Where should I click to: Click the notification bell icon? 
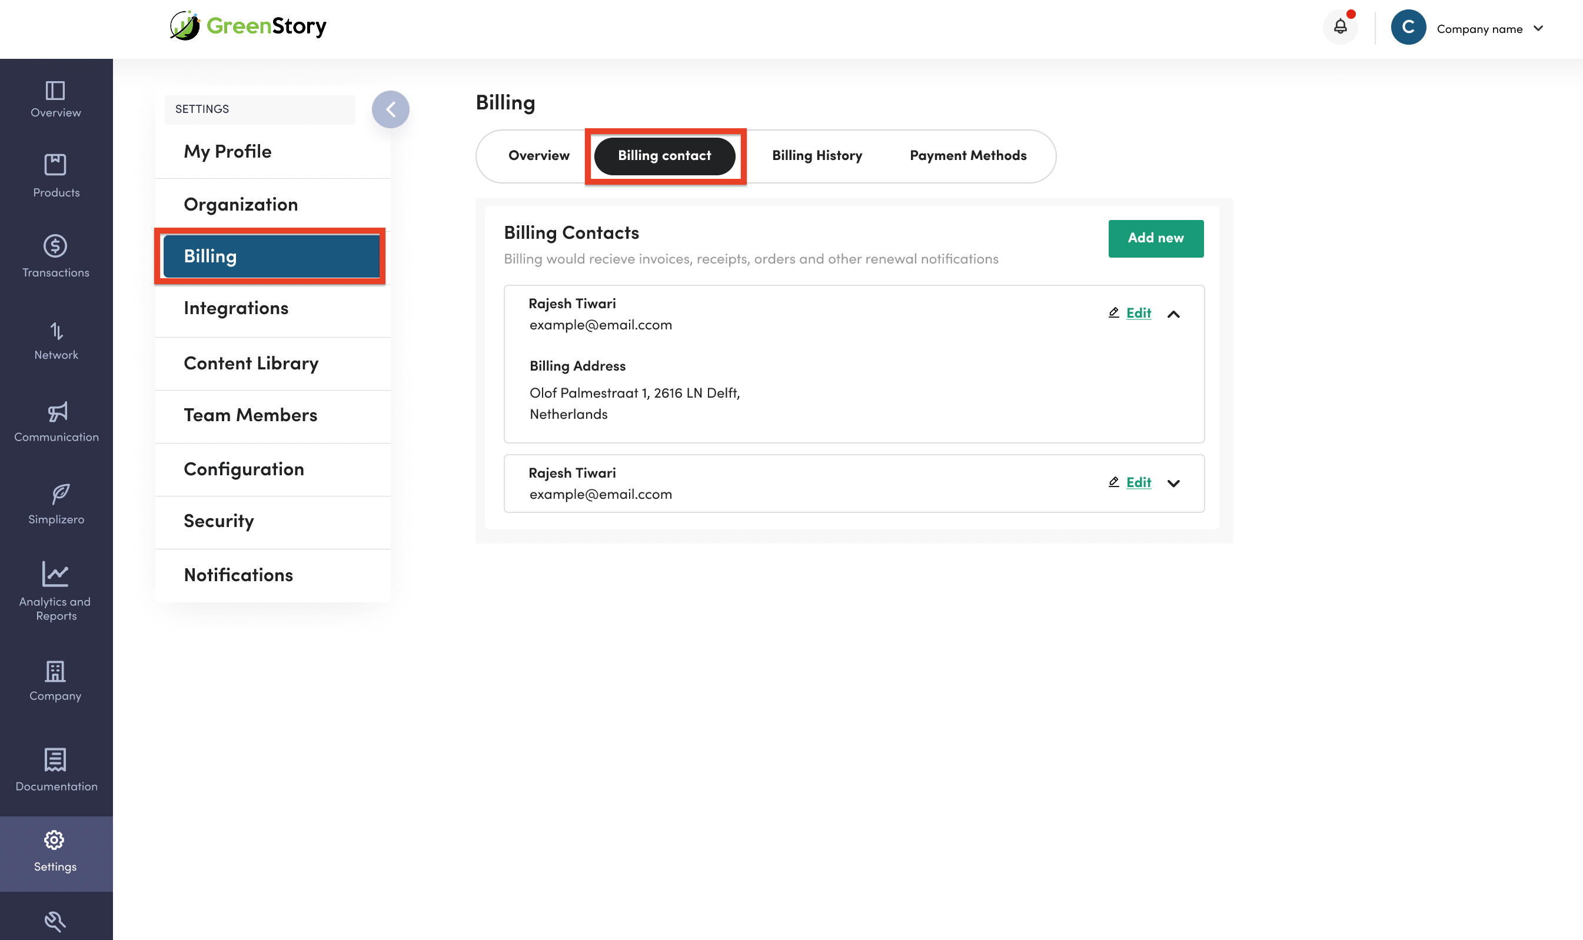click(x=1339, y=27)
